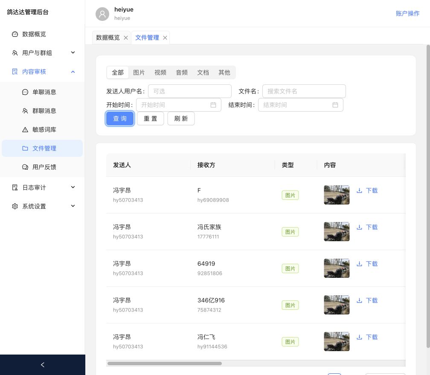The height and width of the screenshot is (375, 430).
Task: Open image thumbnail in 64919 row
Action: [x=337, y=268]
